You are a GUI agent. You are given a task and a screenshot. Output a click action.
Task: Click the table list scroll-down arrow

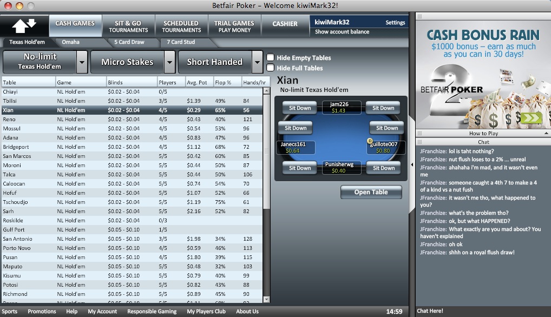266,300
